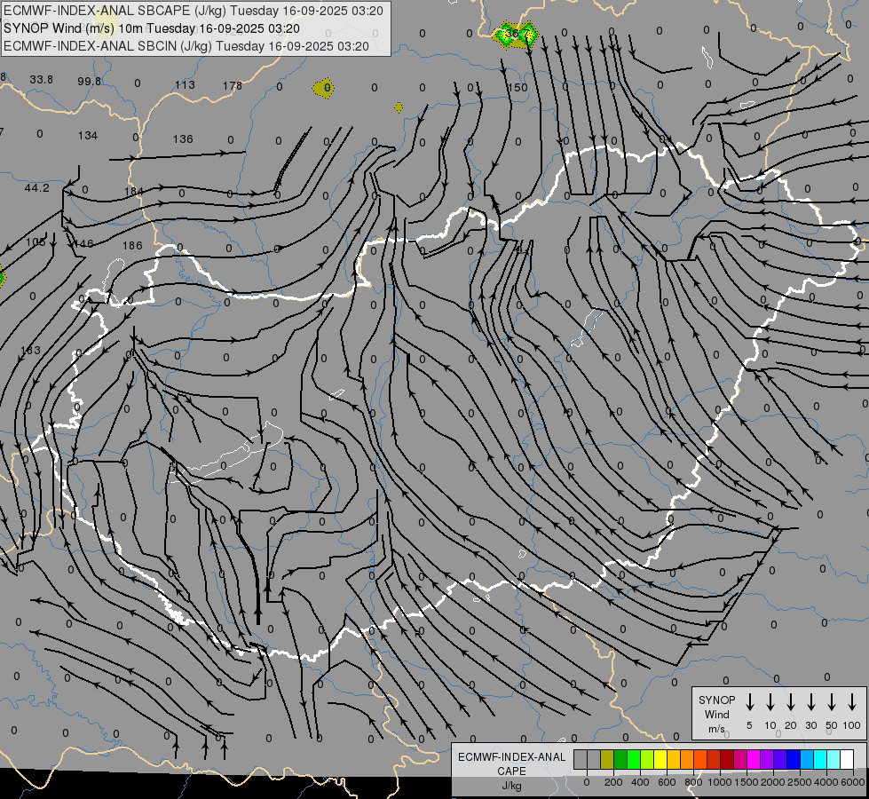Click the SYNOP label in the wind legend

click(716, 700)
